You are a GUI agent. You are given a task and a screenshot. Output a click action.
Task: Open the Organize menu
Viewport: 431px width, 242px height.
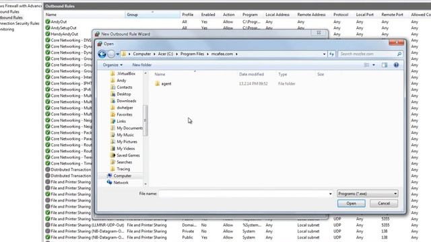[x=112, y=65]
